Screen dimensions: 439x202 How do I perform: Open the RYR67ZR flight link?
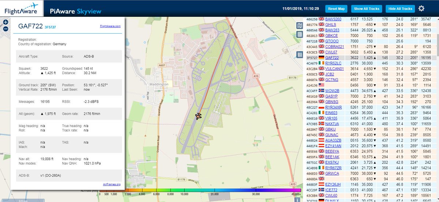pos(333,168)
